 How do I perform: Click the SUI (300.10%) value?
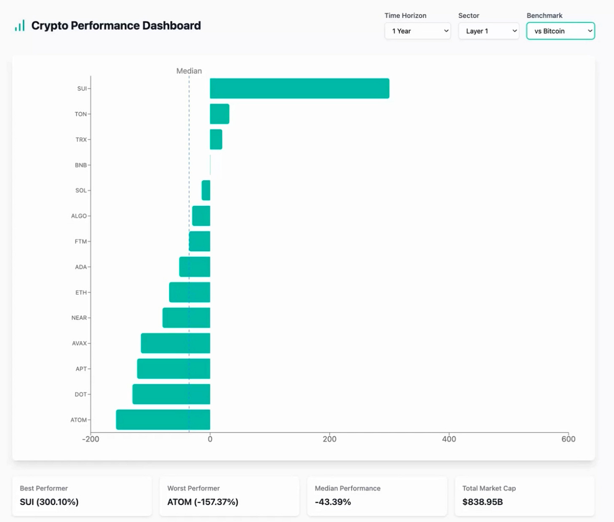click(x=49, y=502)
